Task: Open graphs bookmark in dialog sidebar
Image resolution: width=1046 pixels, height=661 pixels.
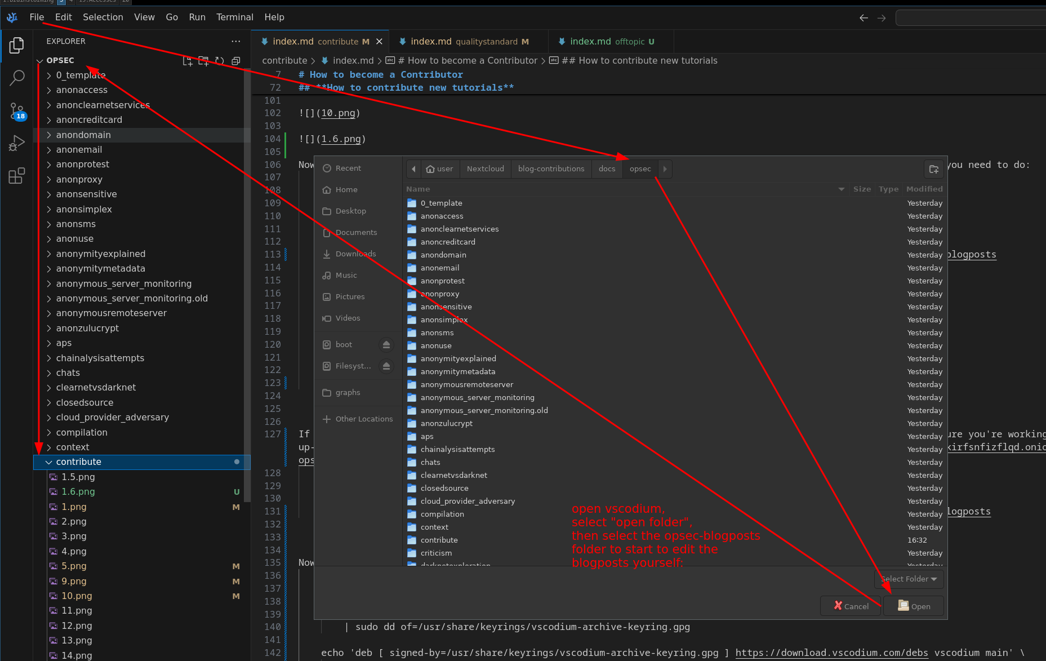Action: coord(358,393)
